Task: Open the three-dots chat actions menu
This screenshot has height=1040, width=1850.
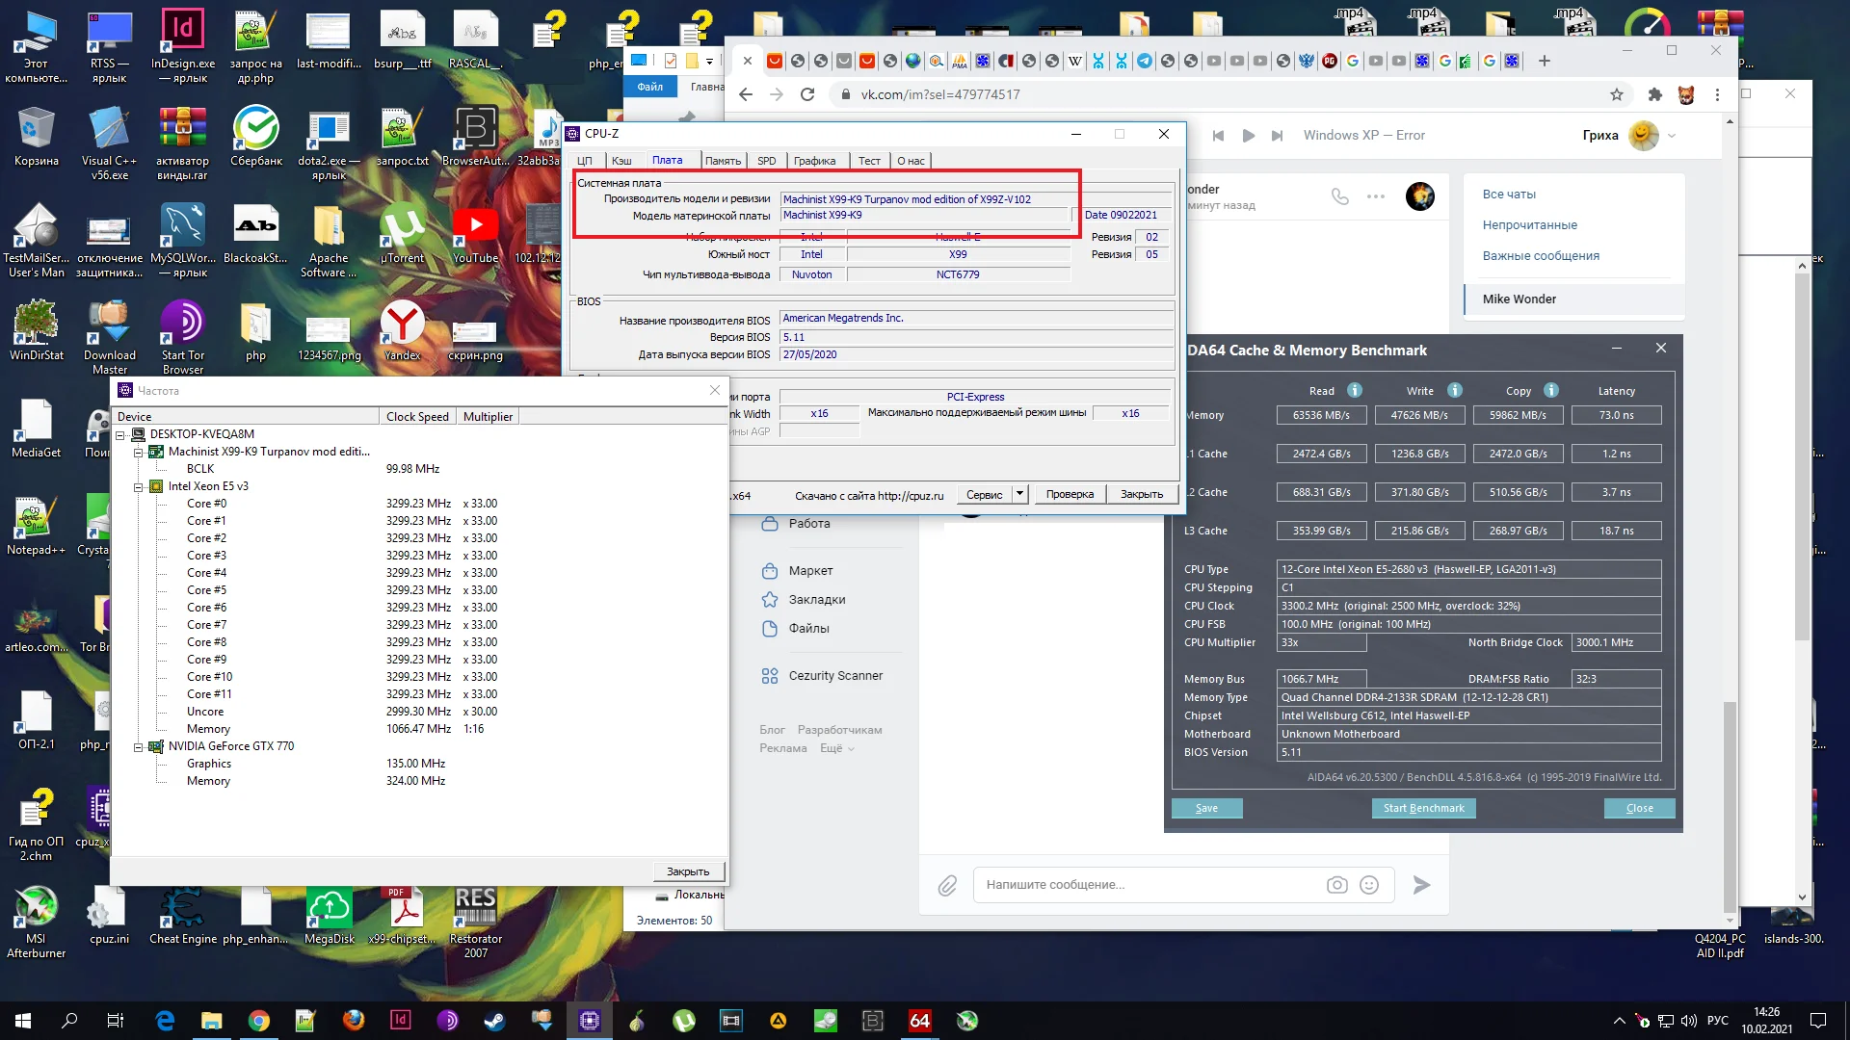Action: 1375,196
